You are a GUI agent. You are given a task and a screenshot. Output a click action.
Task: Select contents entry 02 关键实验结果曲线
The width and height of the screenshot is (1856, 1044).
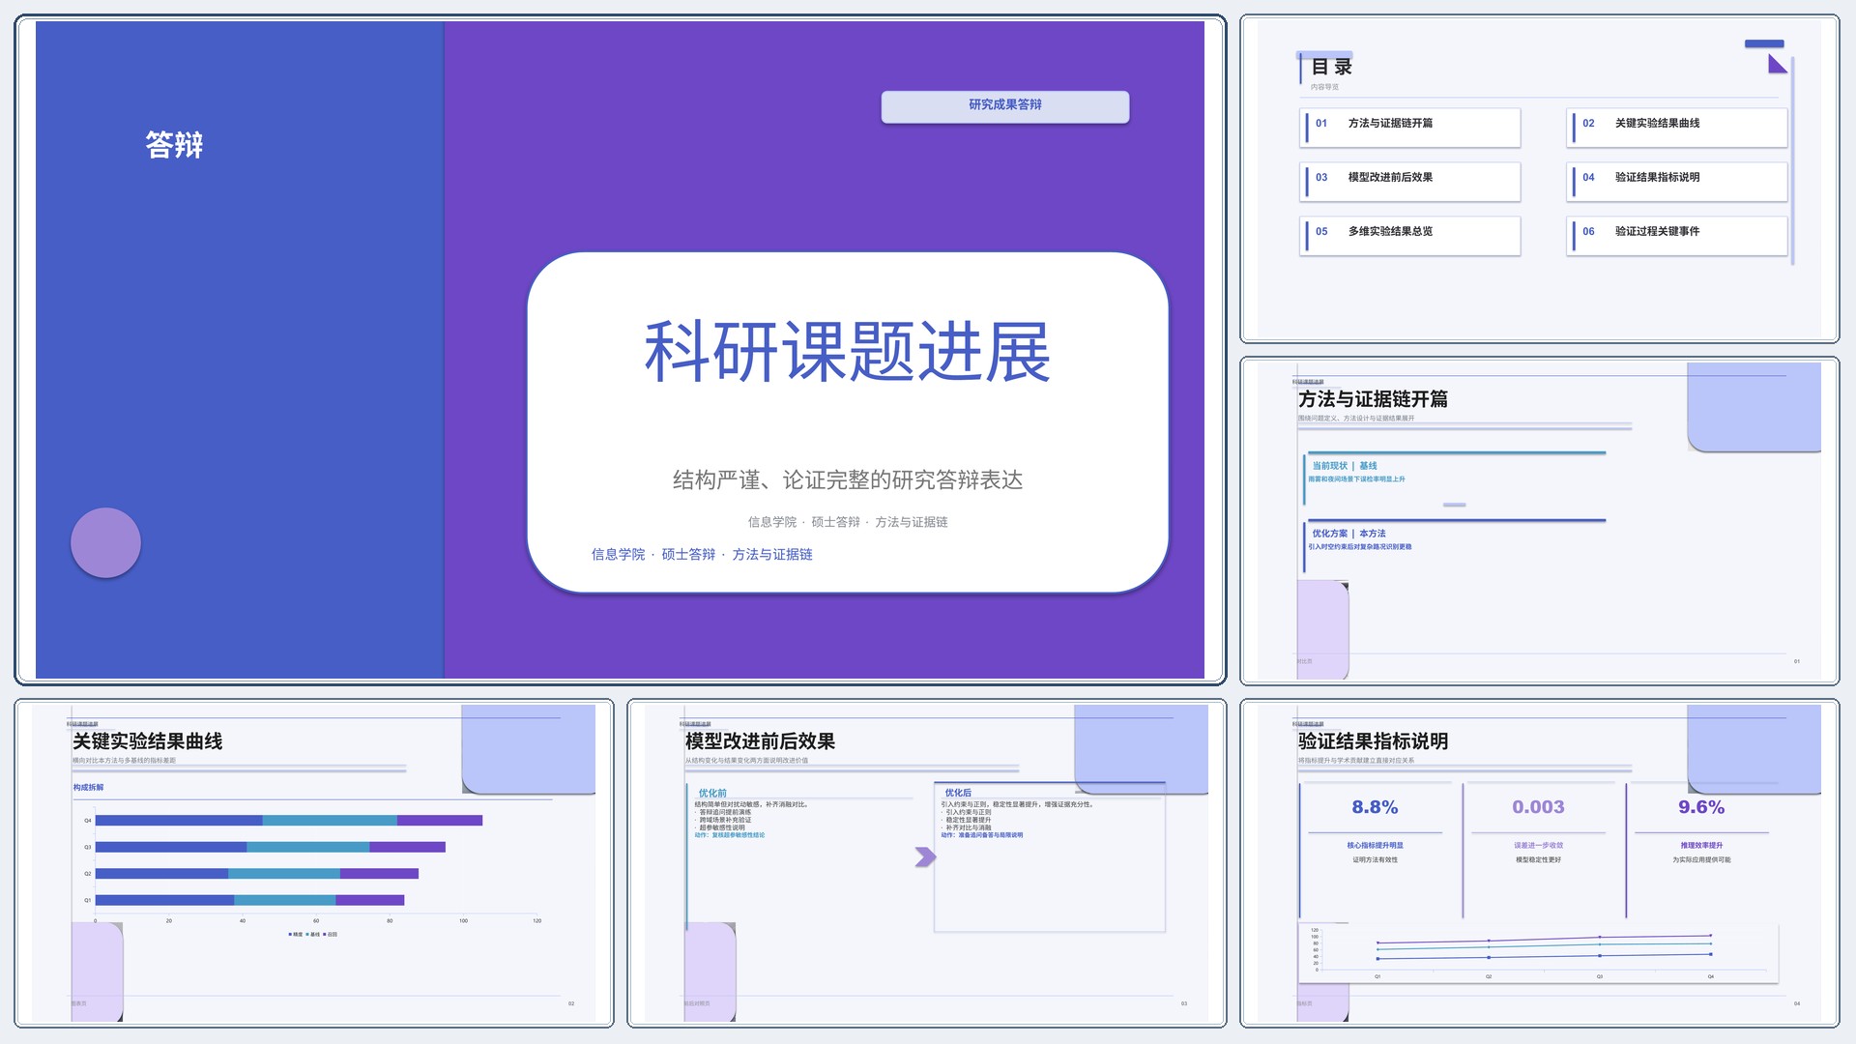tap(1677, 127)
